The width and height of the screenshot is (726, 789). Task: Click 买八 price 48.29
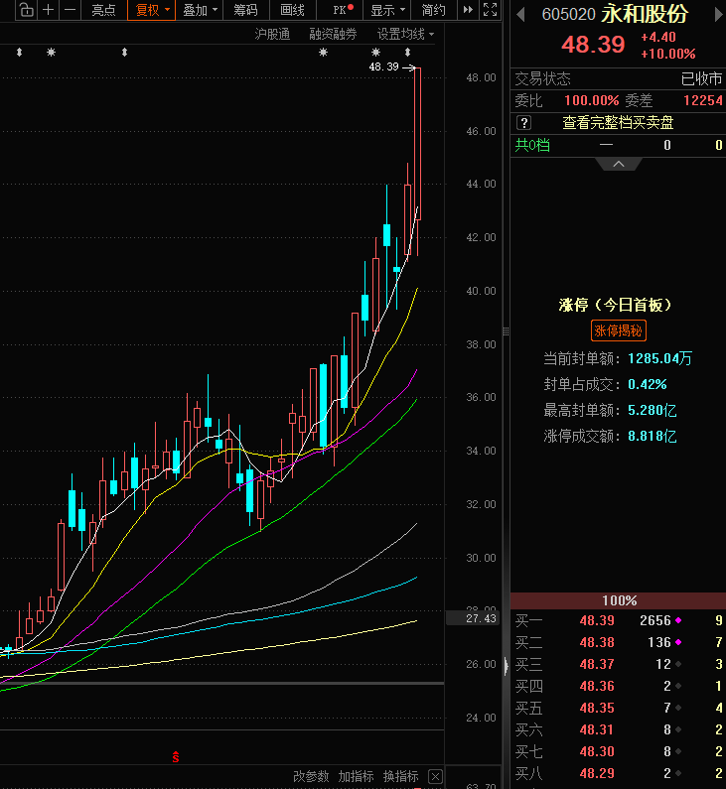tap(597, 773)
